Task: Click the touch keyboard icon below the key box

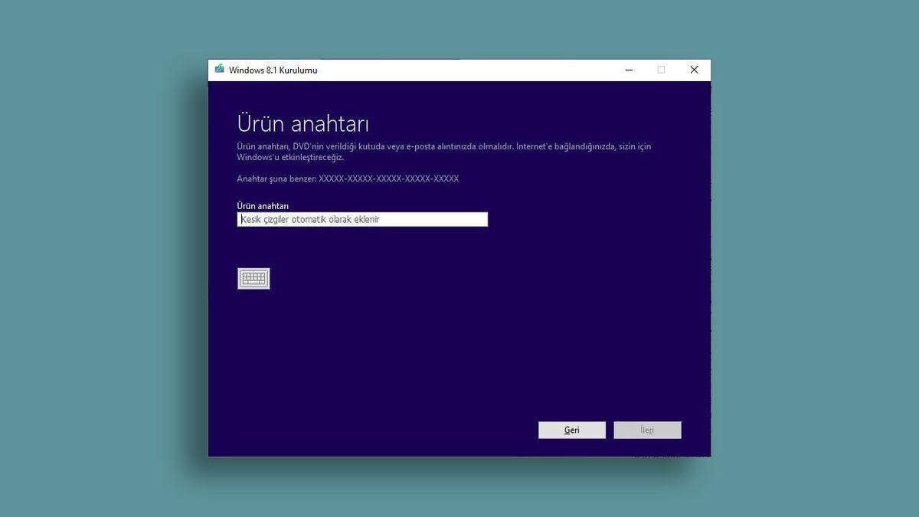Action: (x=253, y=278)
